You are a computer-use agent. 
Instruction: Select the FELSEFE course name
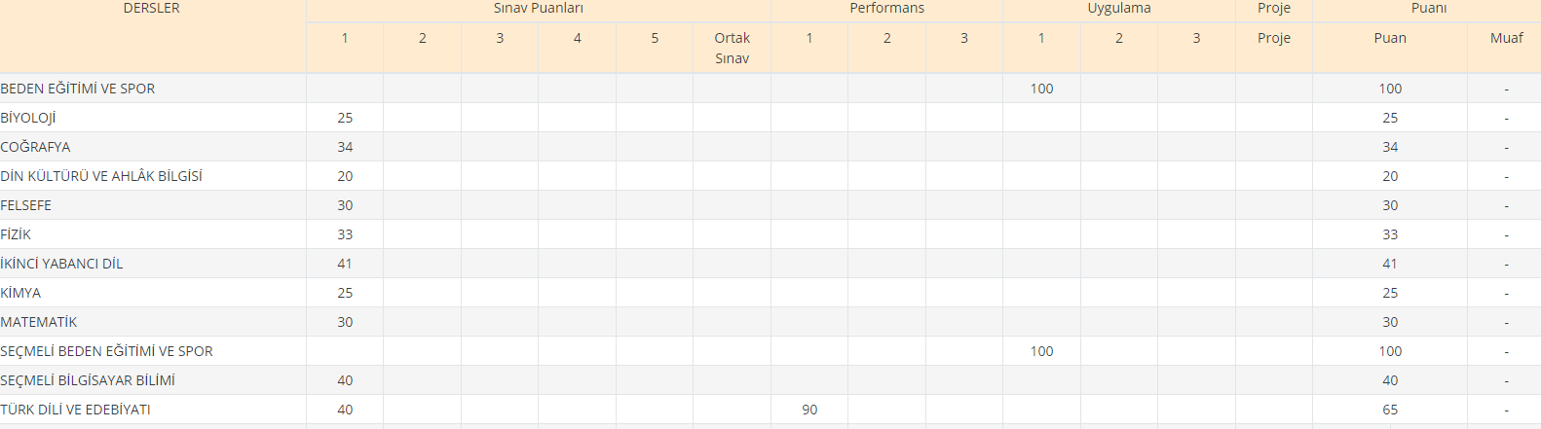[26, 205]
